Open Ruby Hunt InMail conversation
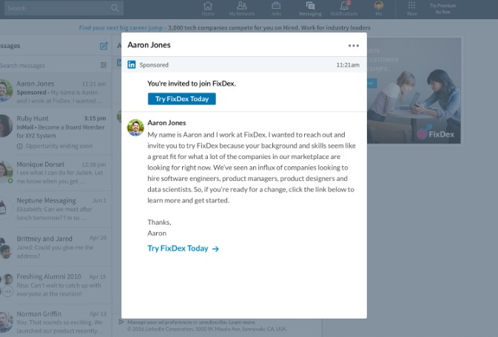498x337 pixels. click(x=55, y=132)
